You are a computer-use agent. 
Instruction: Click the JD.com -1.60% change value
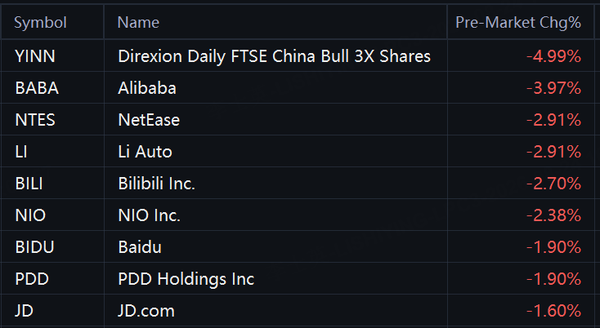553,311
